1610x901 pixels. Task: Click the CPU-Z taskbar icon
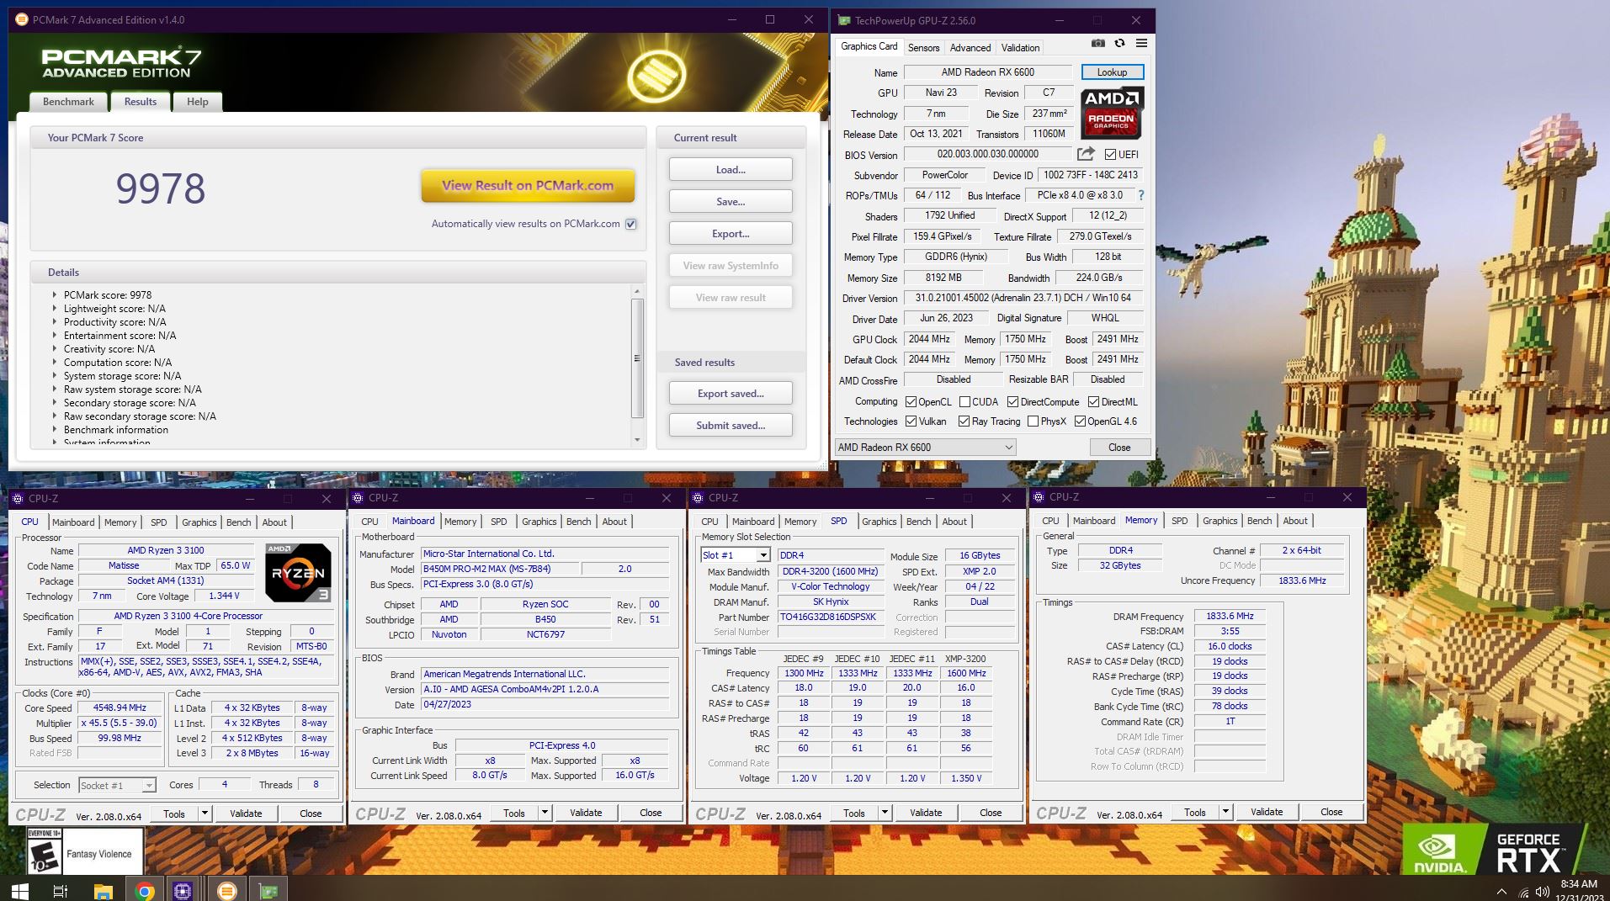[x=183, y=890]
